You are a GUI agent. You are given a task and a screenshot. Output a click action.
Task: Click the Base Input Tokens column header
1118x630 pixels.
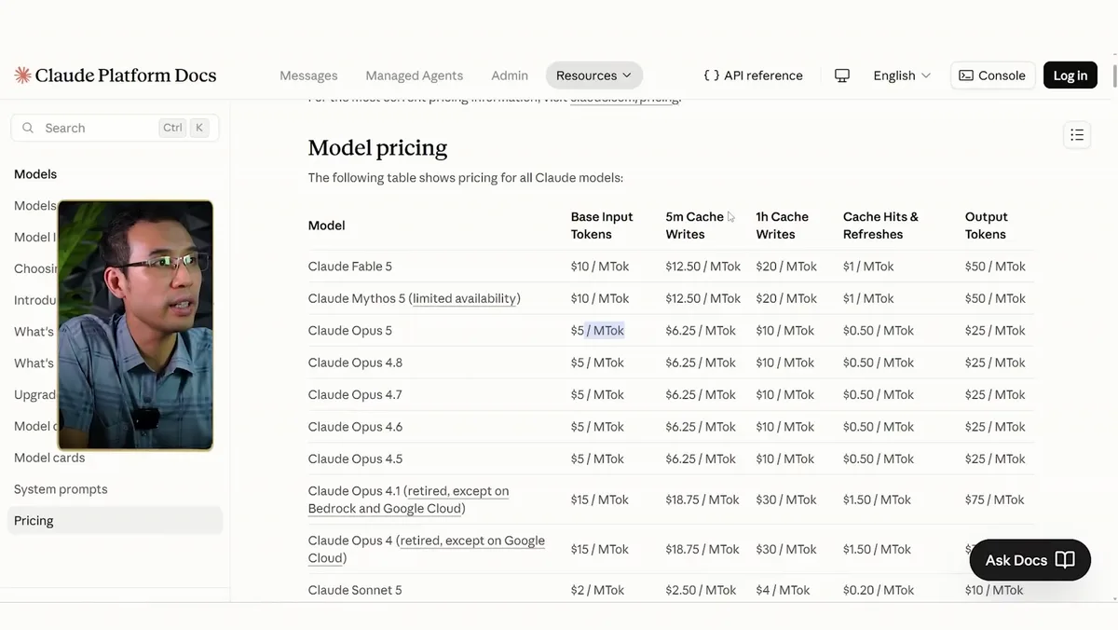[602, 226]
